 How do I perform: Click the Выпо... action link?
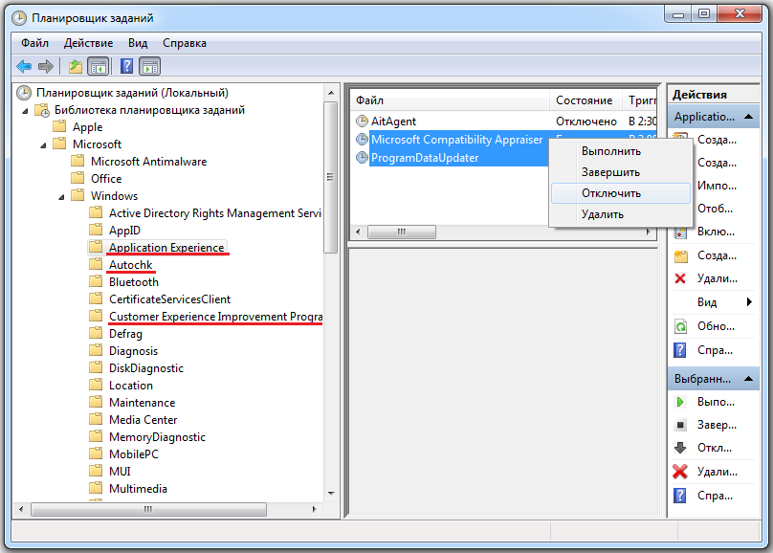(x=716, y=402)
